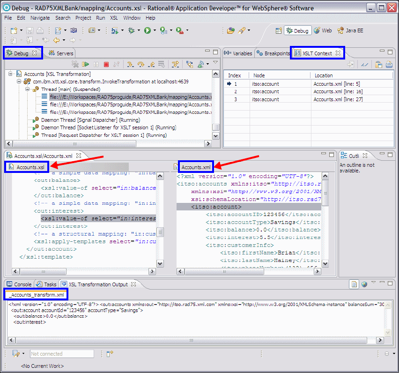Open the Navigate menu
Image resolution: width=399 pixels, height=373 pixels.
(x=40, y=18)
